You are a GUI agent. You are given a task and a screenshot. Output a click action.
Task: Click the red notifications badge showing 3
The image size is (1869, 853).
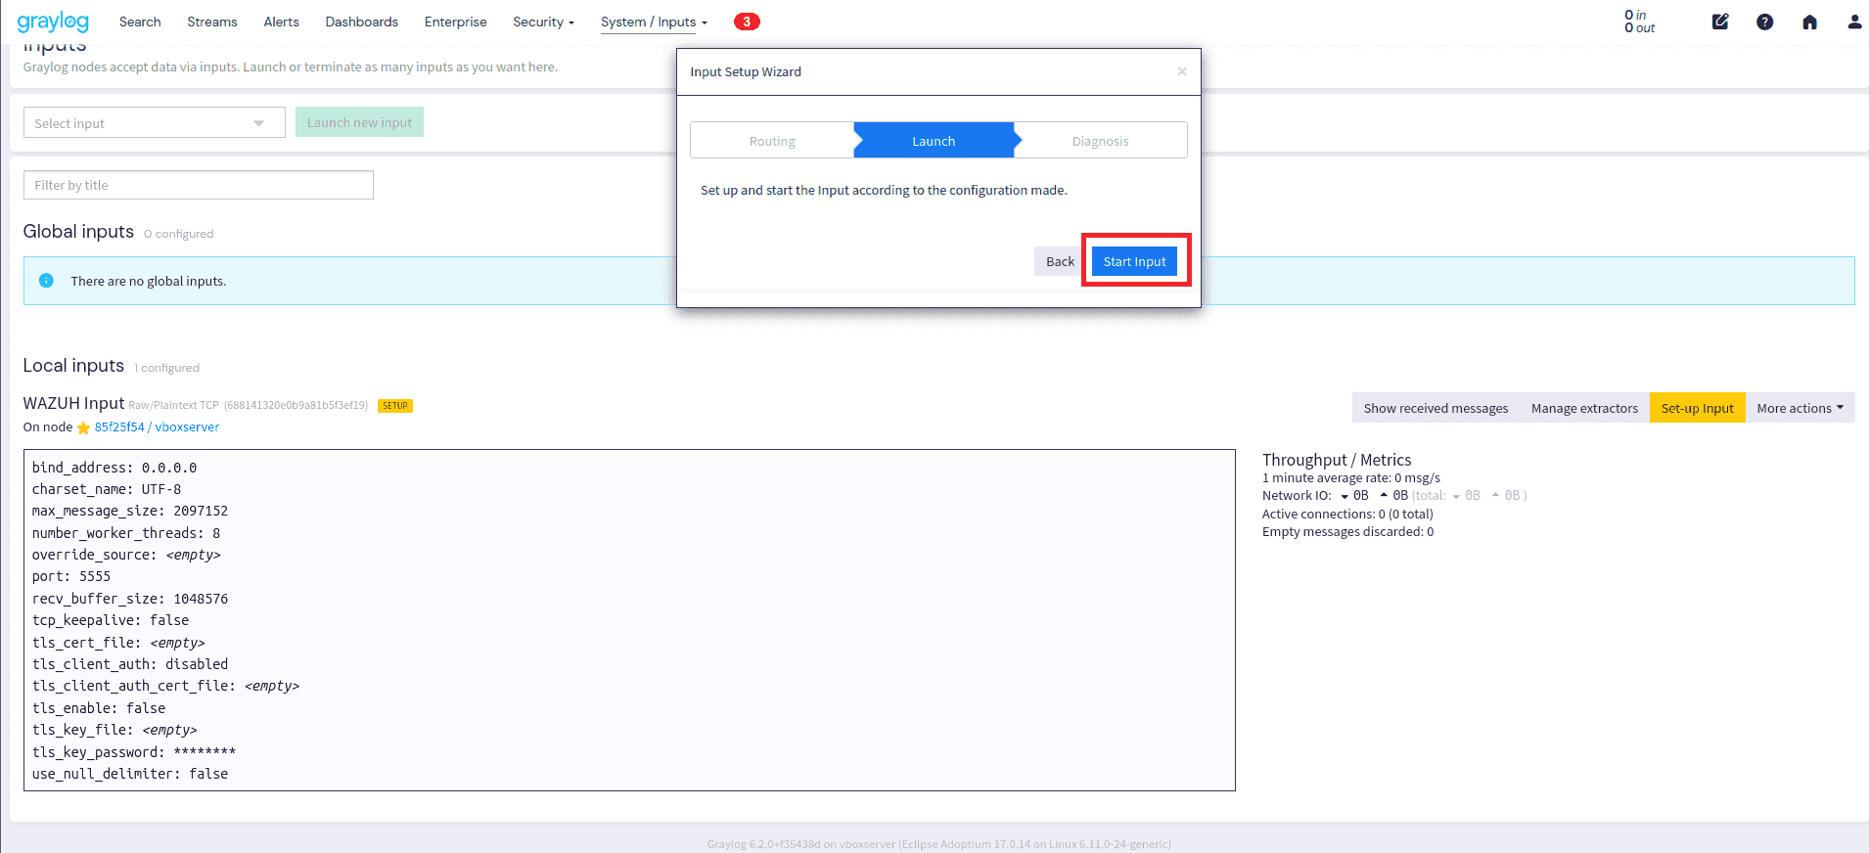click(747, 22)
